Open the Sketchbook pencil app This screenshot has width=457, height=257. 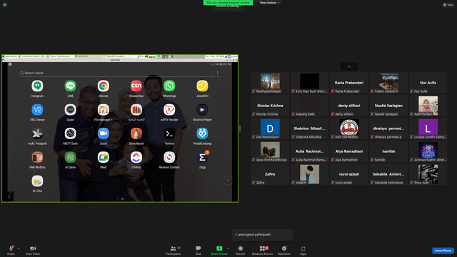coord(136,133)
